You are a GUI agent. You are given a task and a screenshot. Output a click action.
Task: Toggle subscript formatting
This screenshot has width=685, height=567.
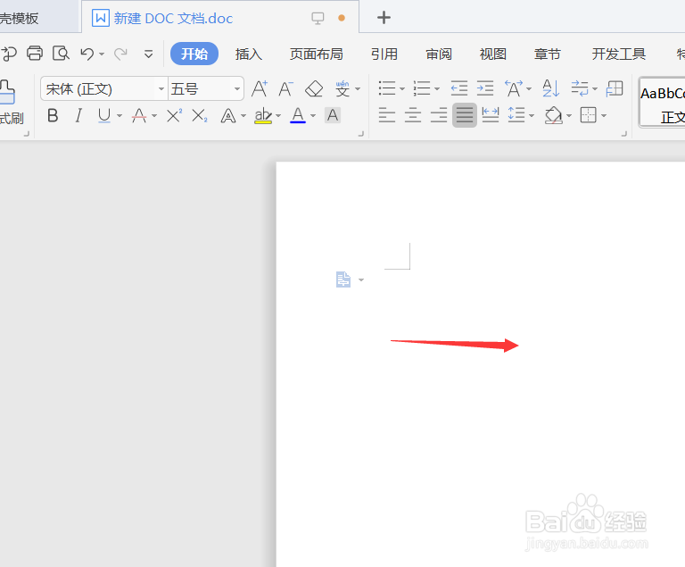(200, 115)
